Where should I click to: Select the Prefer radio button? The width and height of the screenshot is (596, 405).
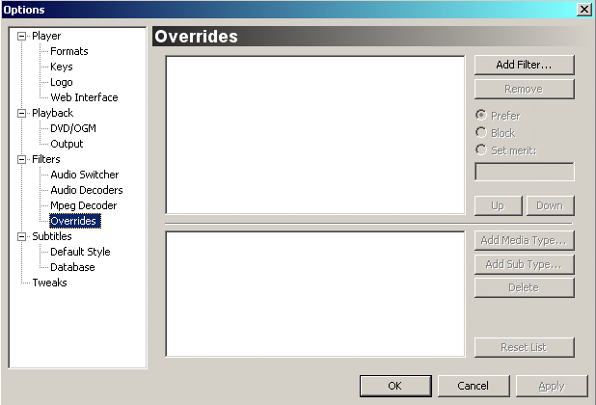(x=481, y=115)
